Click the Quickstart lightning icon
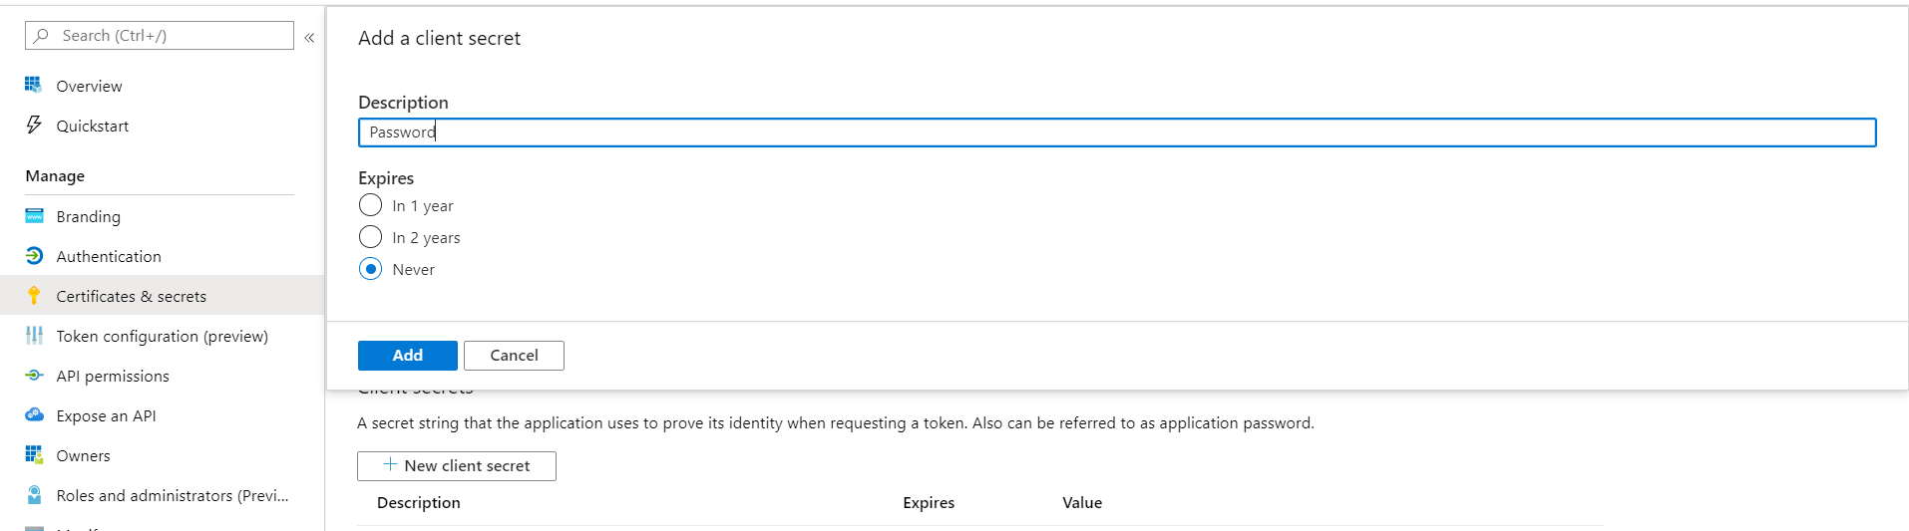The height and width of the screenshot is (531, 1909). [x=34, y=126]
